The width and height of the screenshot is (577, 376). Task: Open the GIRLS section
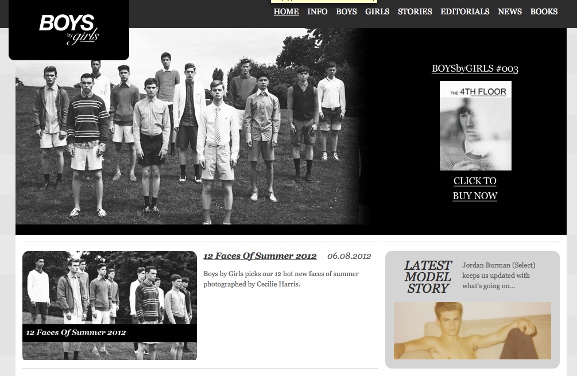(377, 11)
